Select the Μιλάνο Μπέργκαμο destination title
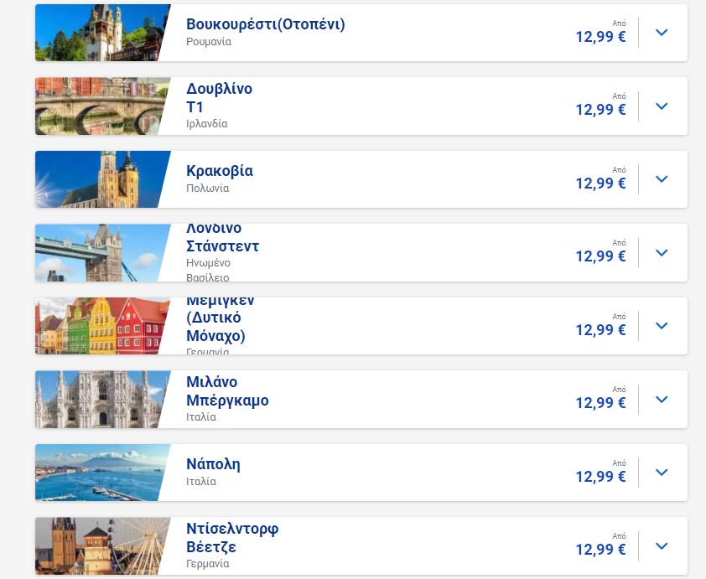 (227, 391)
